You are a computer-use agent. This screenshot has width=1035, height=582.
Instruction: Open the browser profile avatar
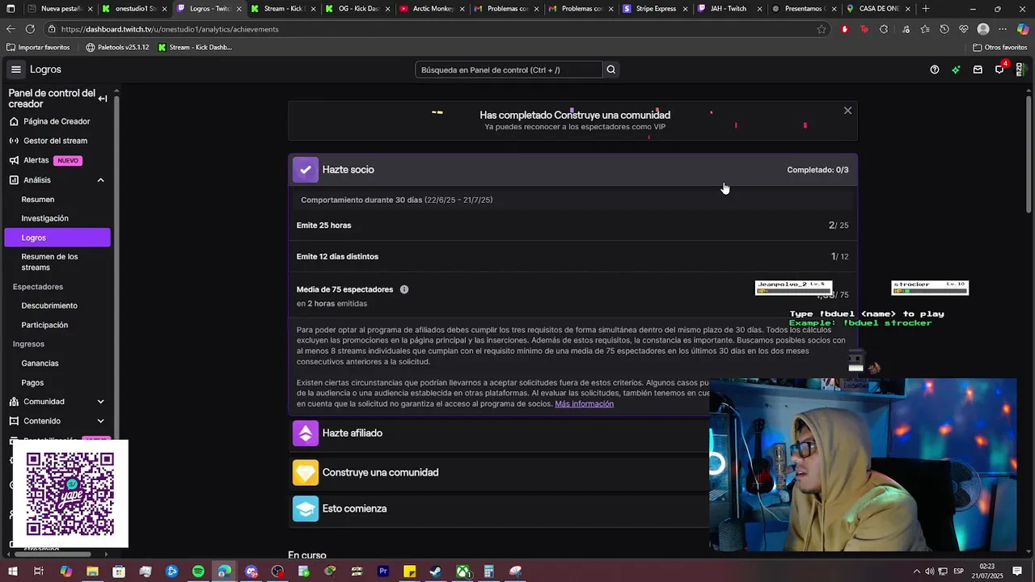tap(983, 29)
